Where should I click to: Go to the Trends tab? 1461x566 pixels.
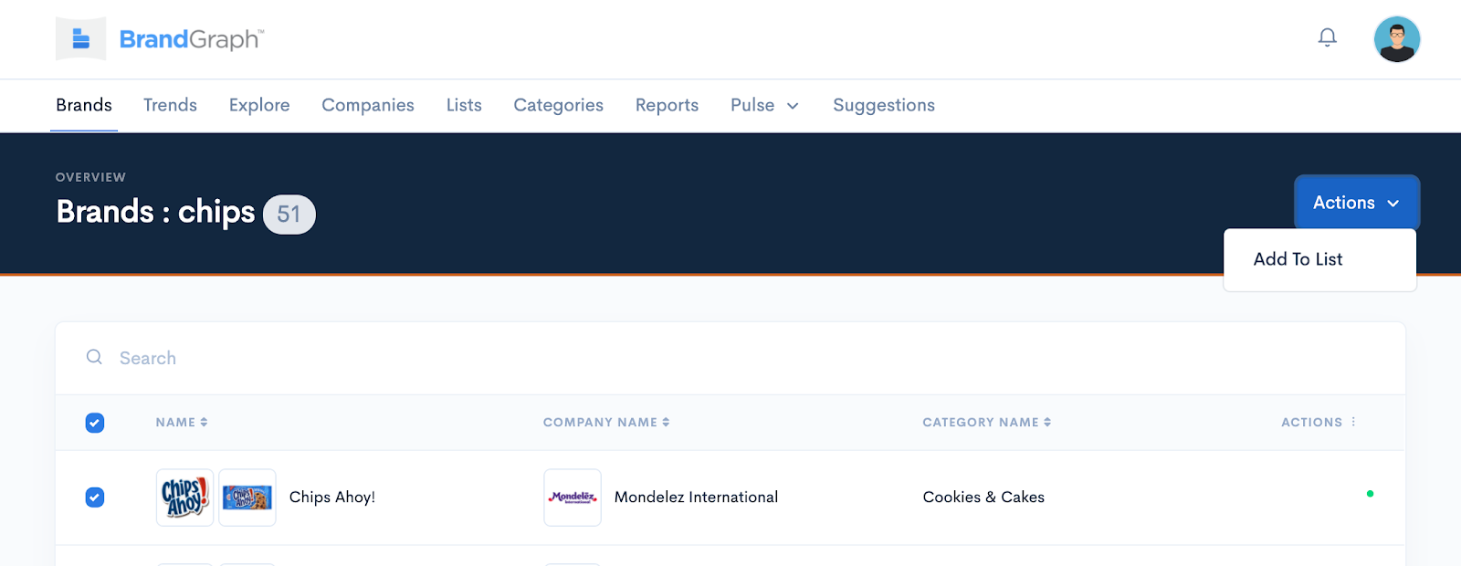pos(170,105)
